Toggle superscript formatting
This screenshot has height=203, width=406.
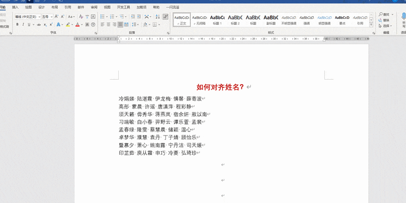tap(51, 24)
